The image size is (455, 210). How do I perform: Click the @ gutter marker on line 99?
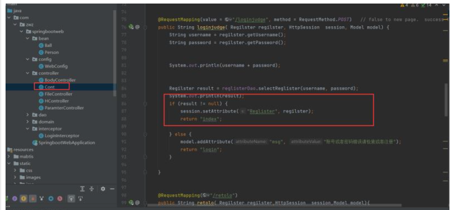tap(137, 202)
